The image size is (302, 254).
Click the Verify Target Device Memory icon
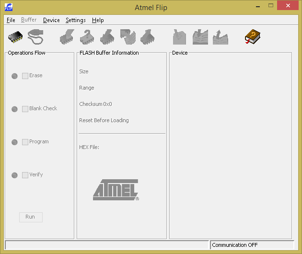tap(127, 36)
